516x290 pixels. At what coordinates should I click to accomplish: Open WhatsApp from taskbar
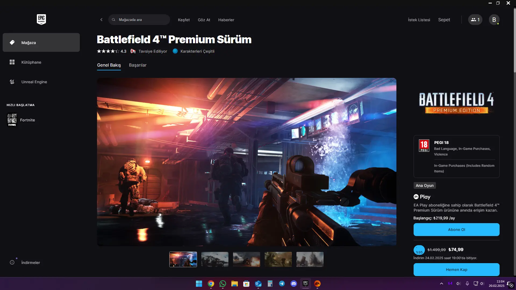click(223, 284)
